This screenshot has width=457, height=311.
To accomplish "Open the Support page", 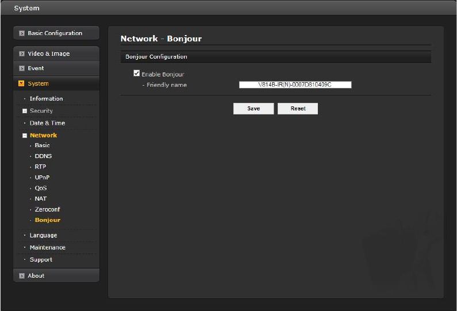I will [41, 260].
